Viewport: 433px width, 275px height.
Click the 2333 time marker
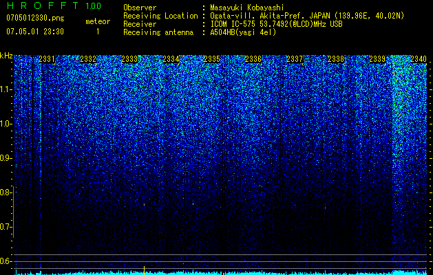click(129, 59)
